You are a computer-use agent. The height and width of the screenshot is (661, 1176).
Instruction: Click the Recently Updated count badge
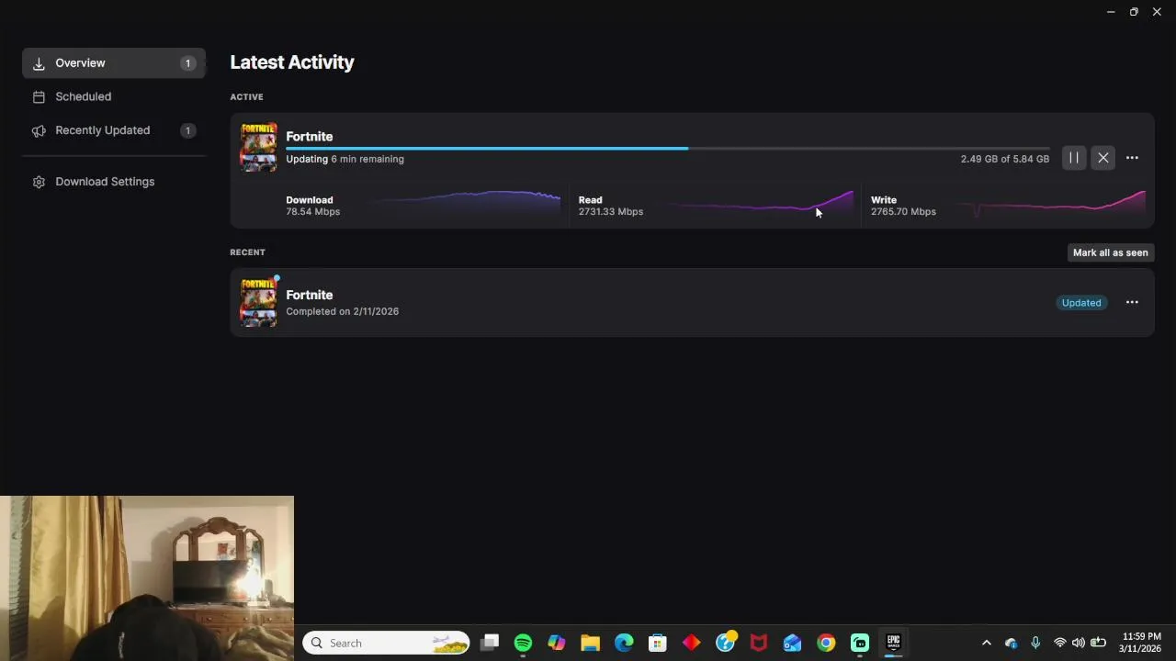point(187,130)
